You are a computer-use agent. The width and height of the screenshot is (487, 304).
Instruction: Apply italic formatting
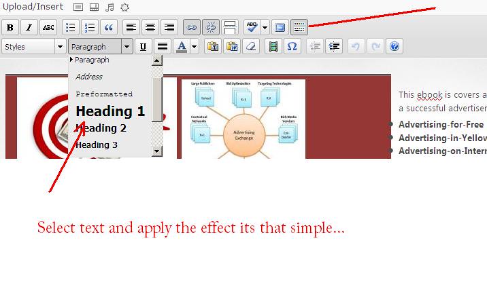pyautogui.click(x=29, y=27)
